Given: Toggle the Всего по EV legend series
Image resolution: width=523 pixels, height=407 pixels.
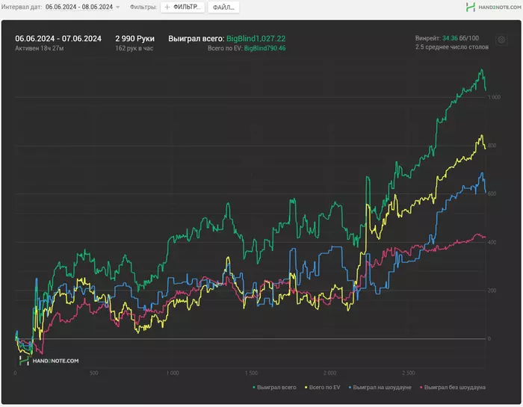Looking at the screenshot, I should pos(323,388).
